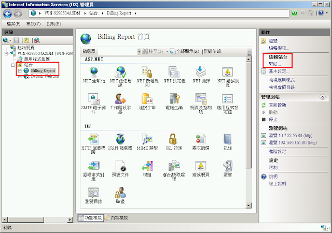The image size is (332, 233).
Task: Click the back navigation arrow button
Action: [x=8, y=14]
